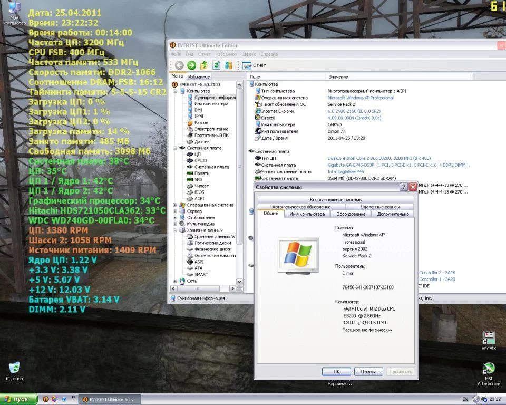
Task: Click the question-mark help button of the system properties dialog
Action: [x=403, y=187]
